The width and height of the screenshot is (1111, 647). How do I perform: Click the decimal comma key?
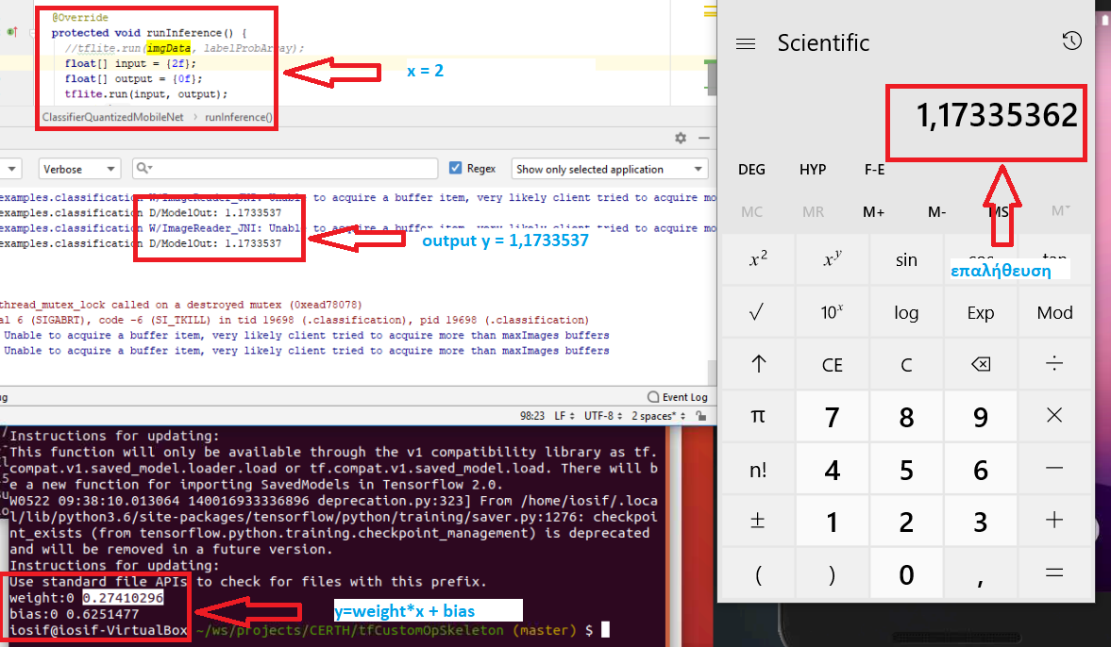click(981, 573)
